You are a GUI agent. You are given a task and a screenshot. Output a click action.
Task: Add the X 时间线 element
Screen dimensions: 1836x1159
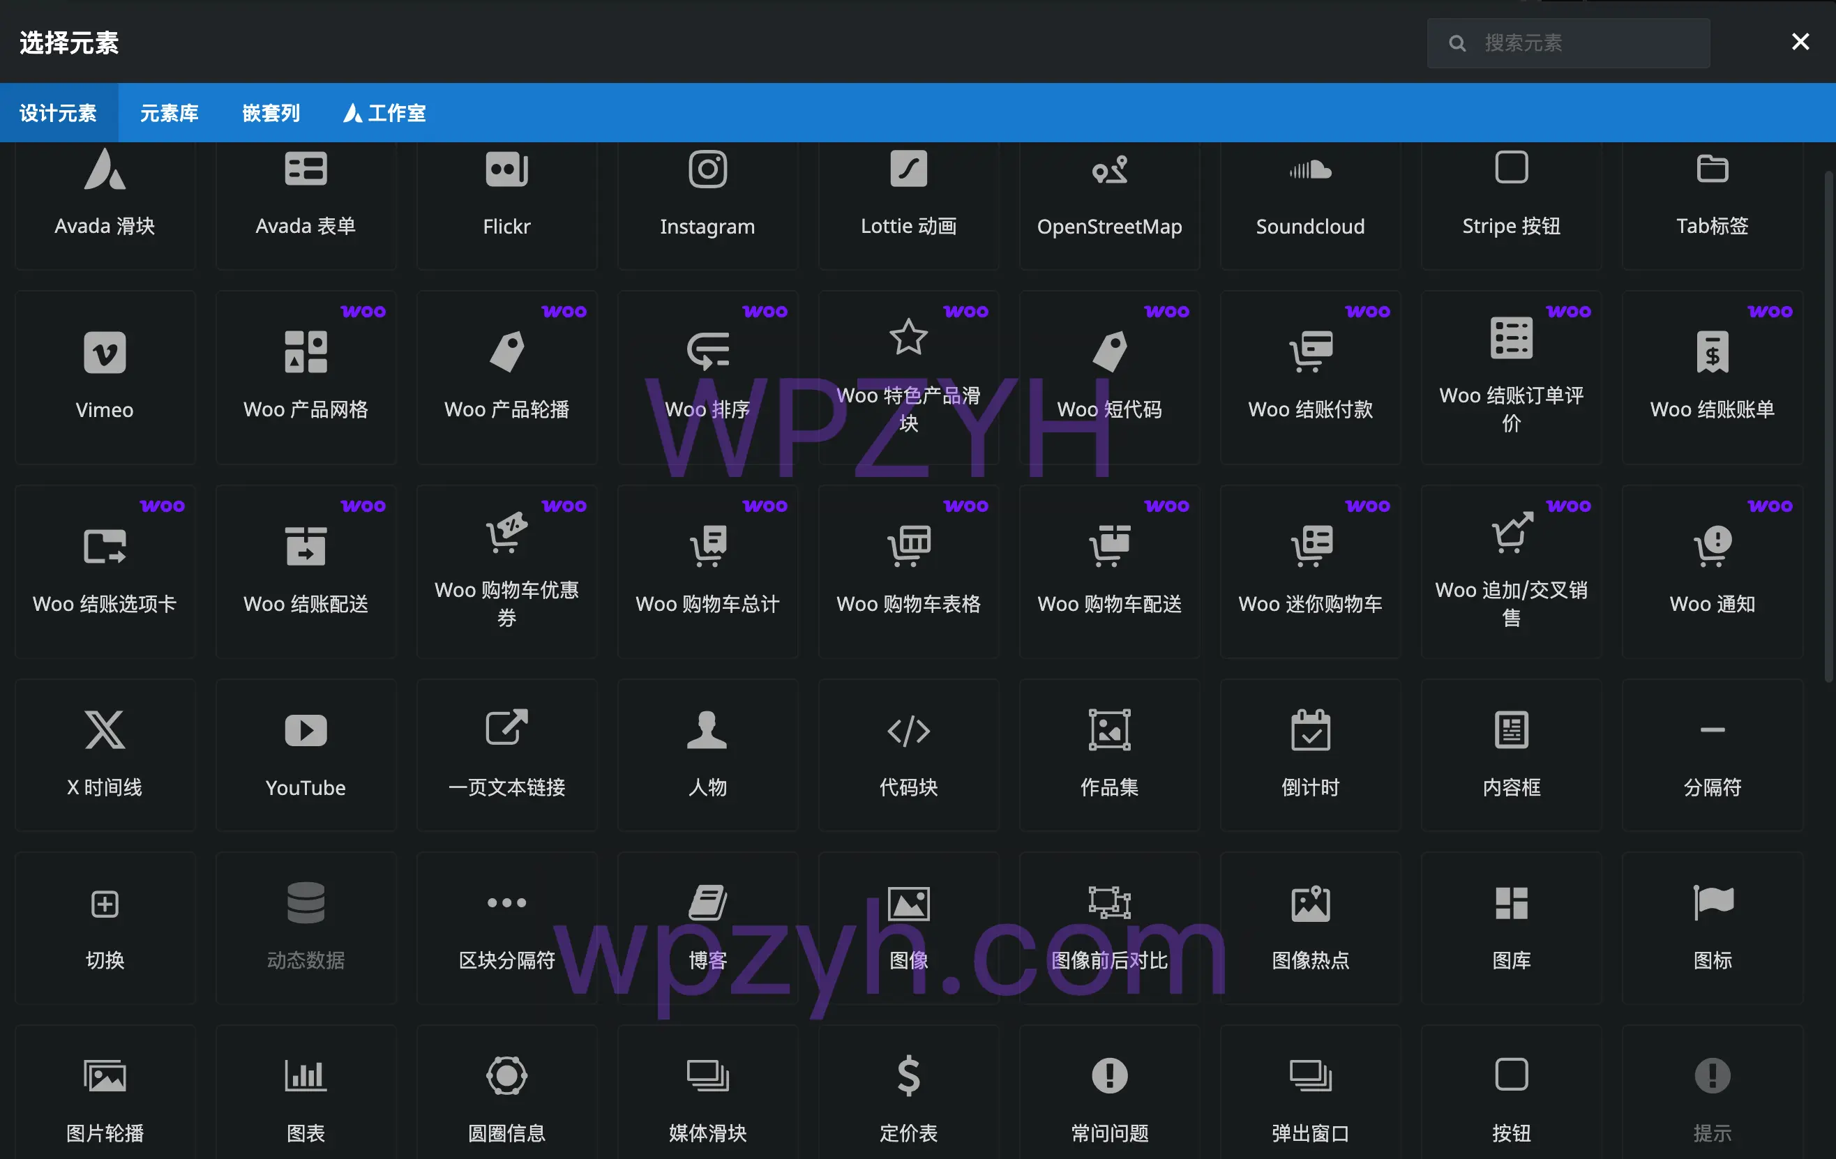pos(105,755)
